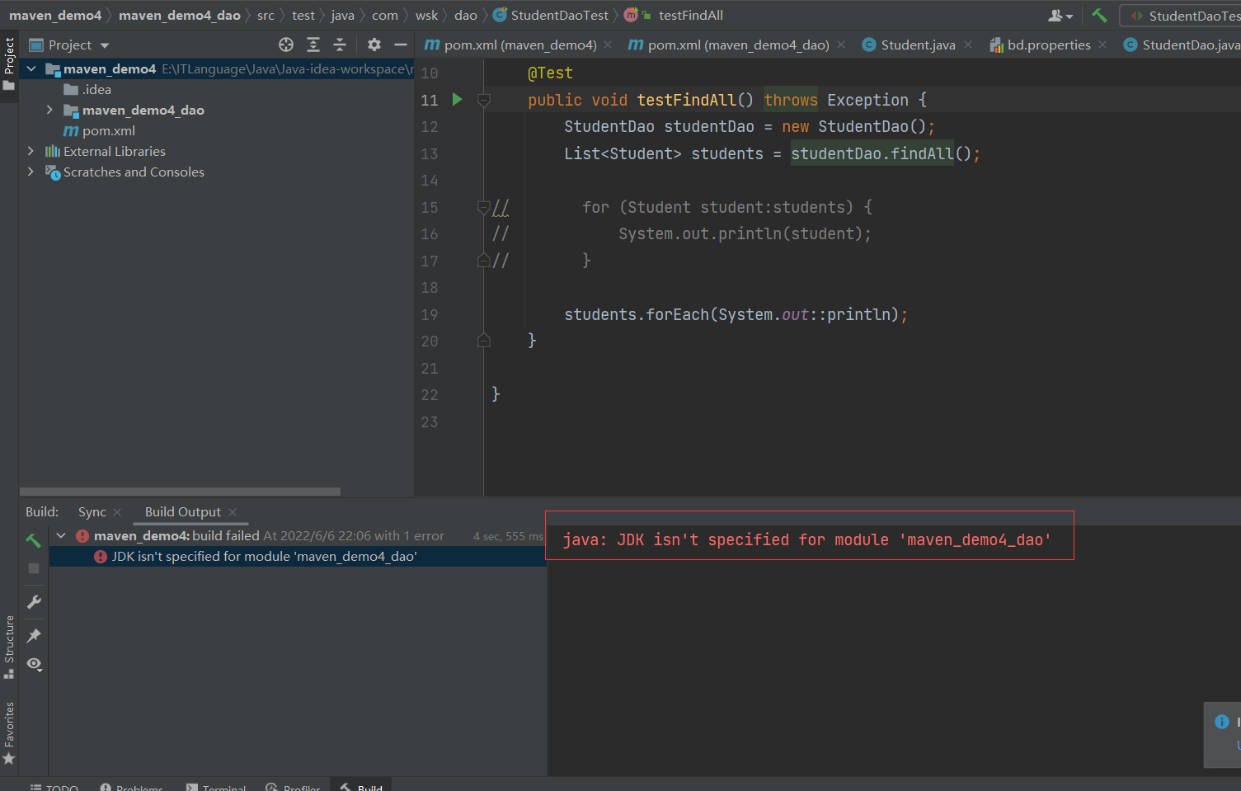Screen dimensions: 1241x791
Task: Click the src breadcrumb
Action: pyautogui.click(x=266, y=15)
